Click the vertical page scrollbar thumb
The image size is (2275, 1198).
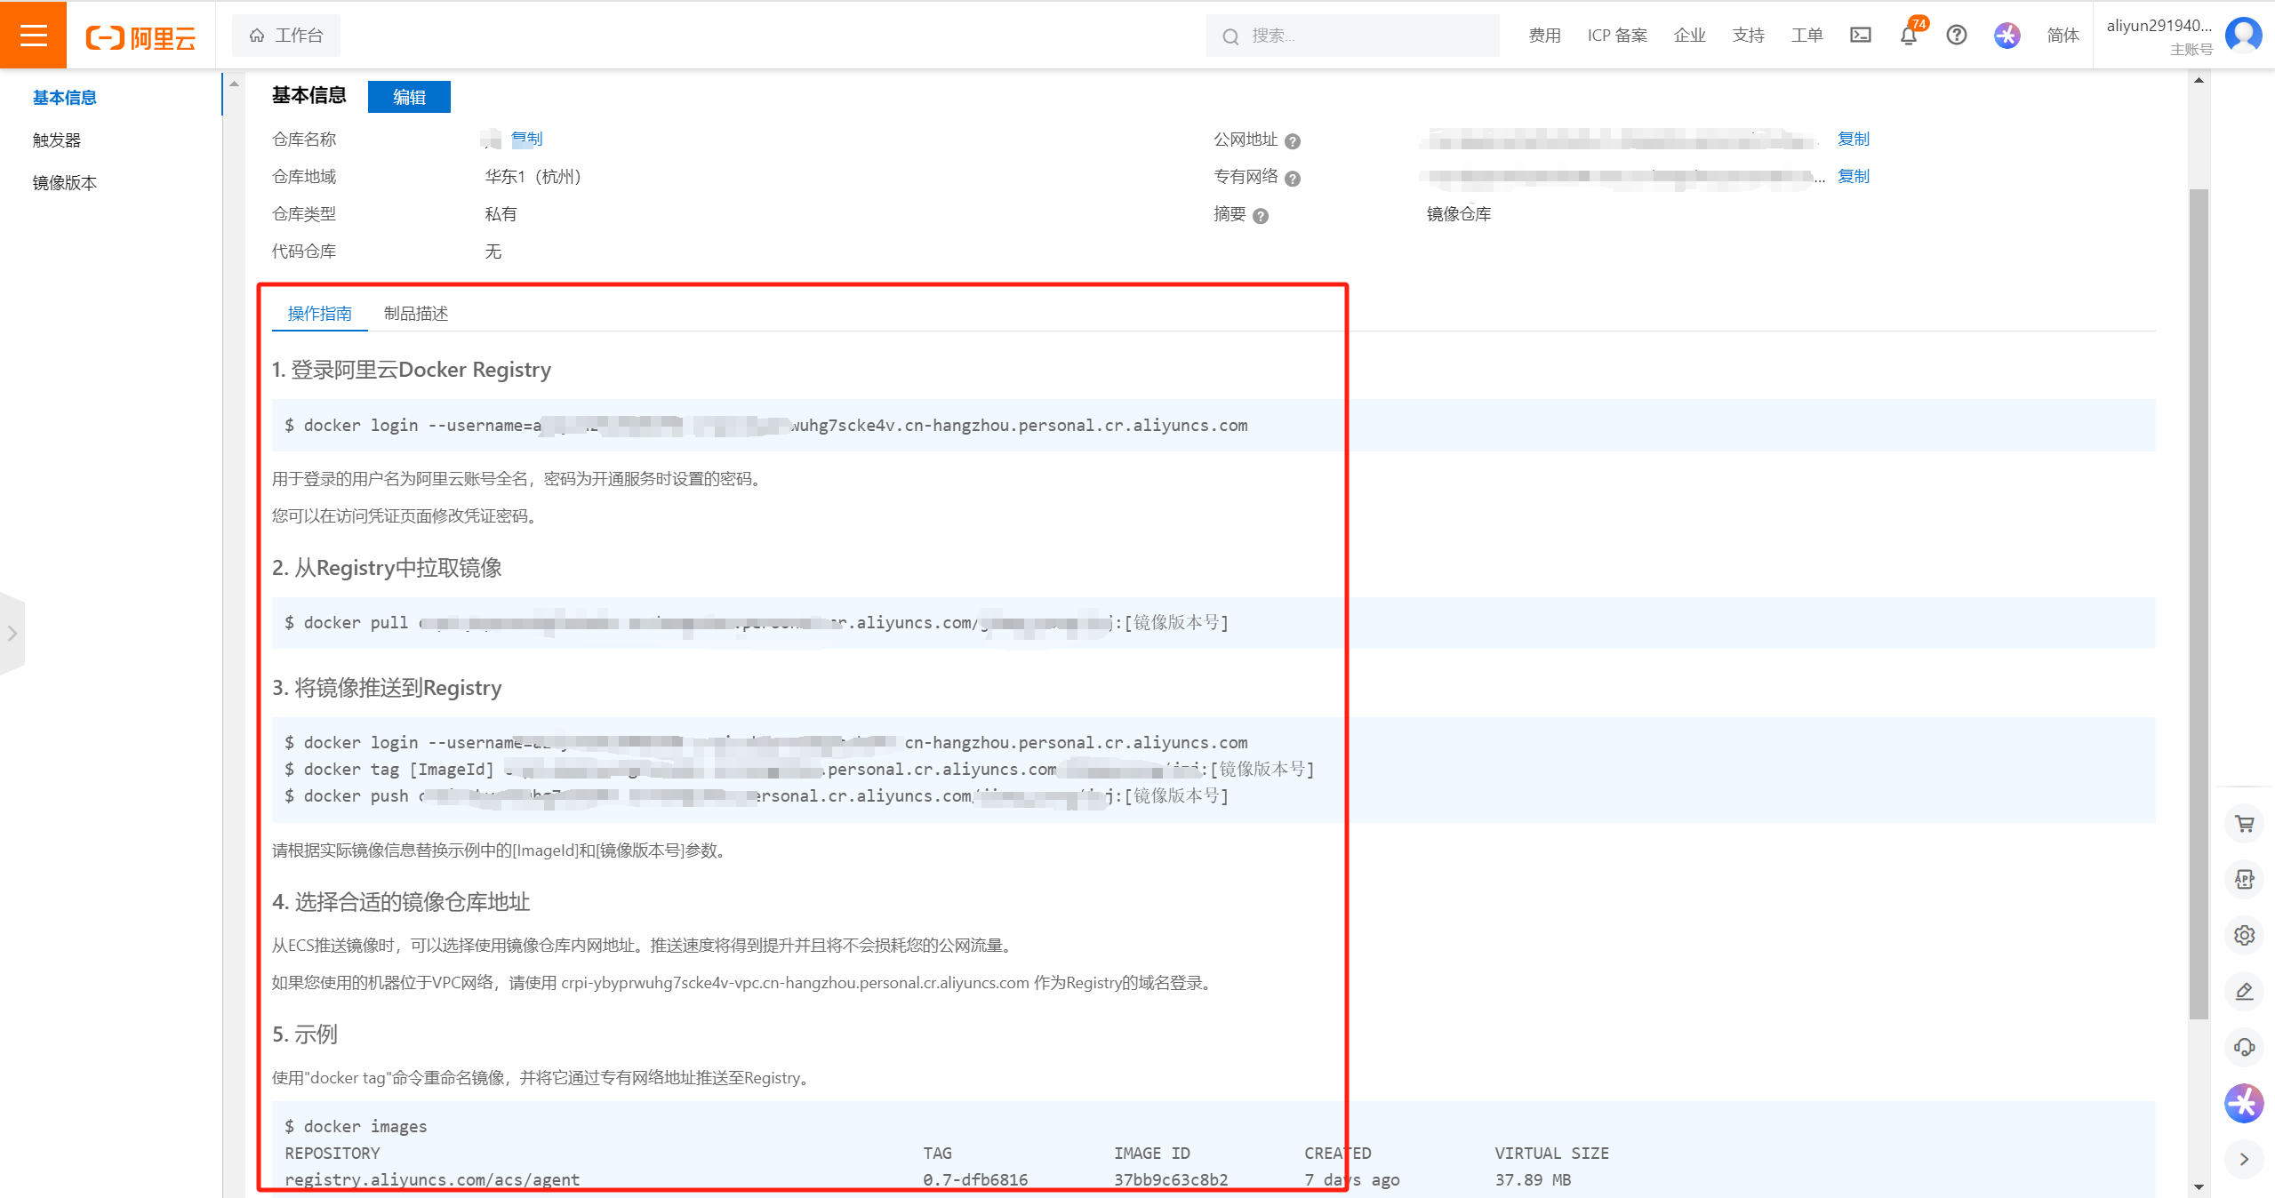(2199, 604)
